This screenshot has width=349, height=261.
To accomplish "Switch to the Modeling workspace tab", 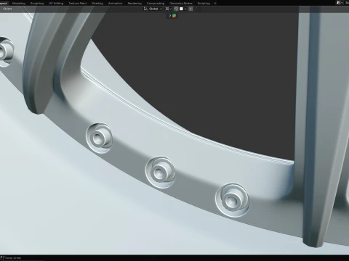I will click(19, 4).
